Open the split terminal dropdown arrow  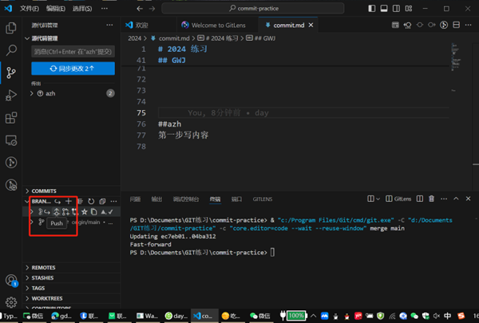pos(378,199)
